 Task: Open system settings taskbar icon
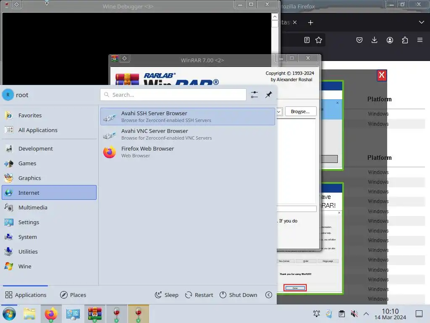tap(73, 314)
